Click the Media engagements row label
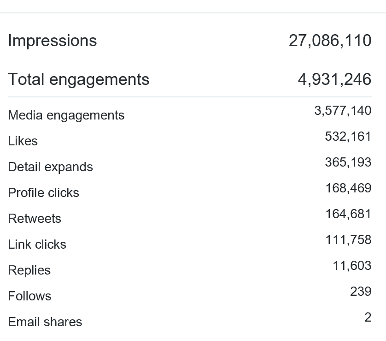 pyautogui.click(x=66, y=115)
